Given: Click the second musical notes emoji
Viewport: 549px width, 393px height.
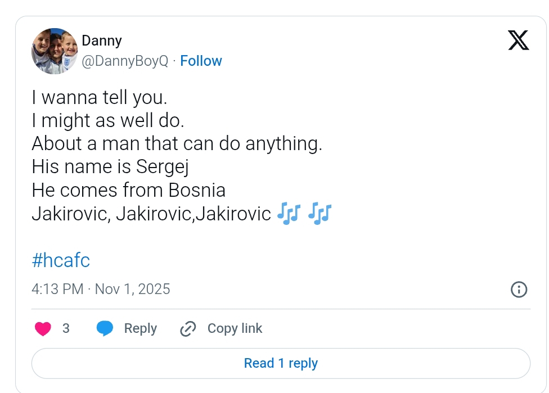Looking at the screenshot, I should point(320,214).
